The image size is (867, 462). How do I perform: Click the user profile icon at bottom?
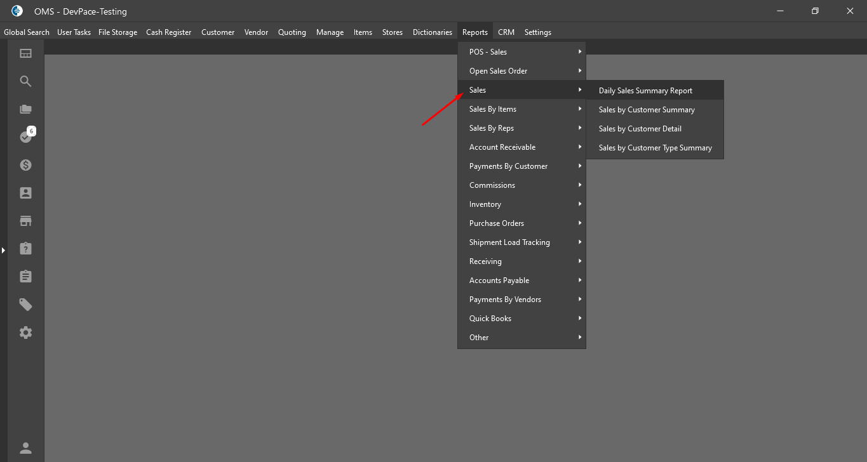pyautogui.click(x=25, y=448)
